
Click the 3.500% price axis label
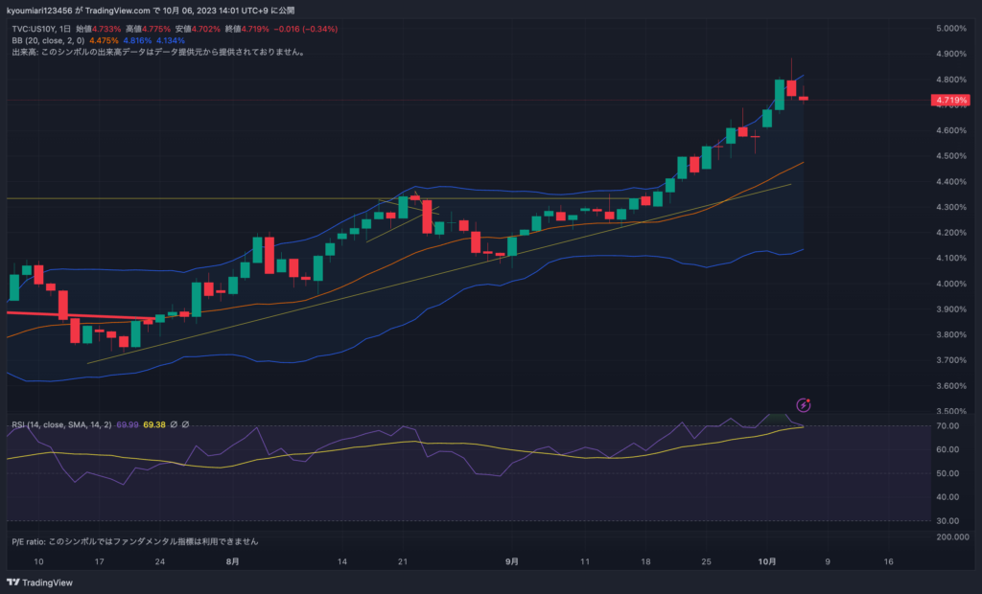[x=951, y=411]
